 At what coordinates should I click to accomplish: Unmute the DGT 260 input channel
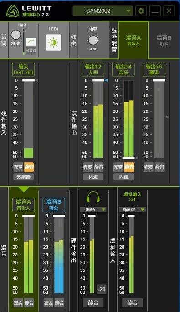click(x=29, y=167)
